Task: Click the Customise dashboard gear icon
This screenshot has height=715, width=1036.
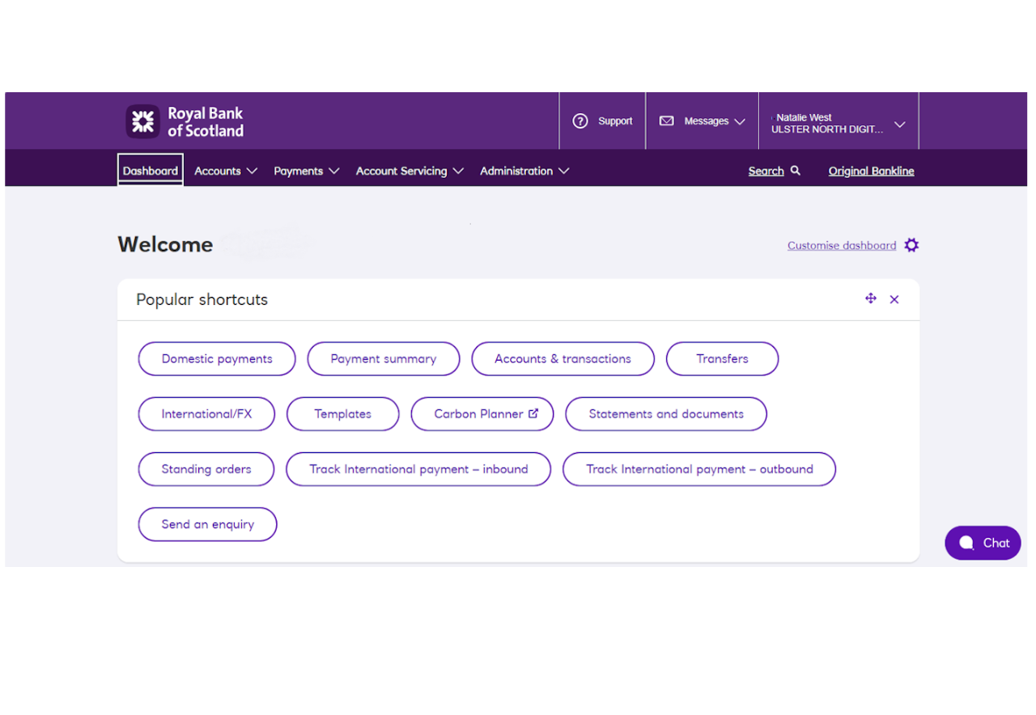Action: pyautogui.click(x=911, y=244)
